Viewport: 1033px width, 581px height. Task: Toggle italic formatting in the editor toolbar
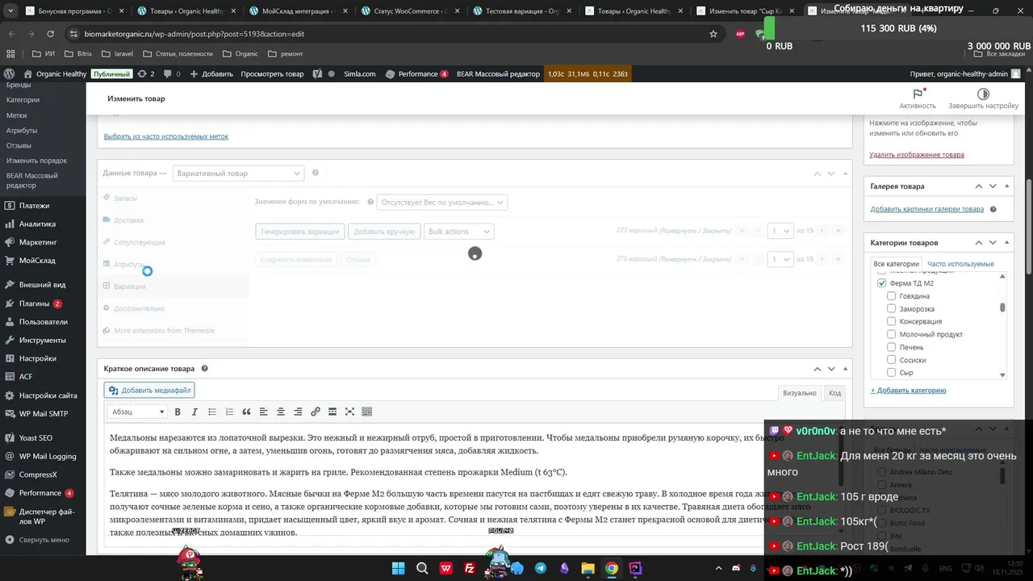click(194, 412)
